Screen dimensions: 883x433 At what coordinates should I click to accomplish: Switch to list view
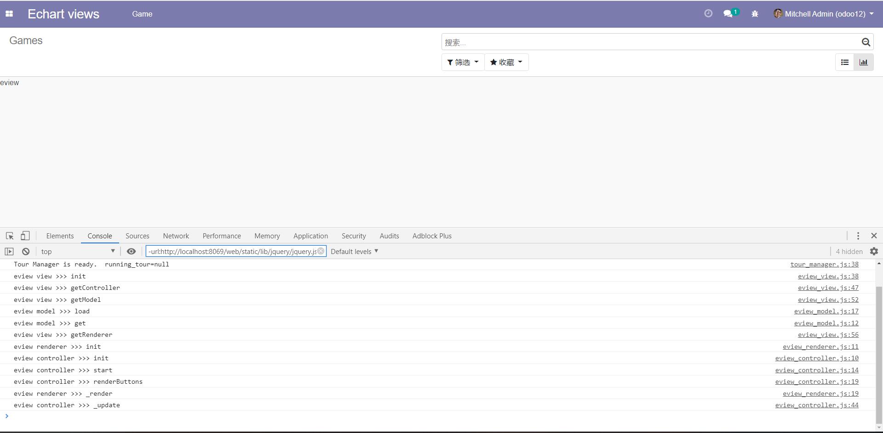pyautogui.click(x=845, y=62)
